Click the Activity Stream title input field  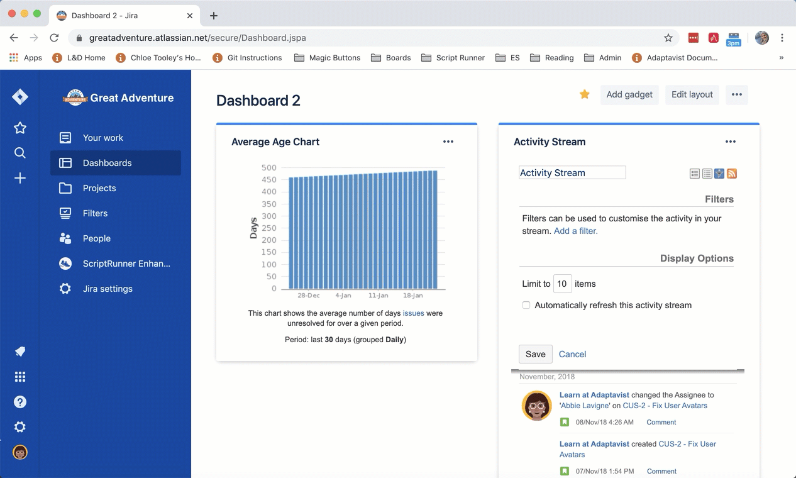(572, 172)
